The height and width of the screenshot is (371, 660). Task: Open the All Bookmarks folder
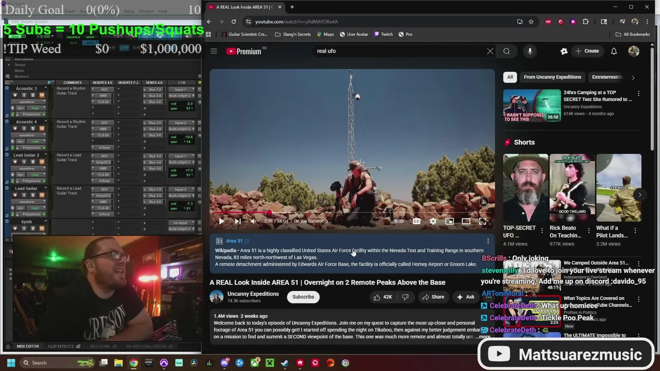click(633, 34)
